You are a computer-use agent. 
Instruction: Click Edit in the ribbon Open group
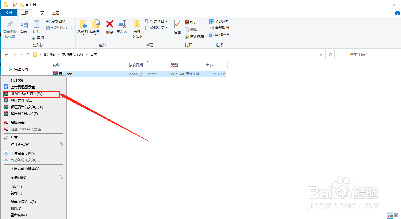click(191, 30)
